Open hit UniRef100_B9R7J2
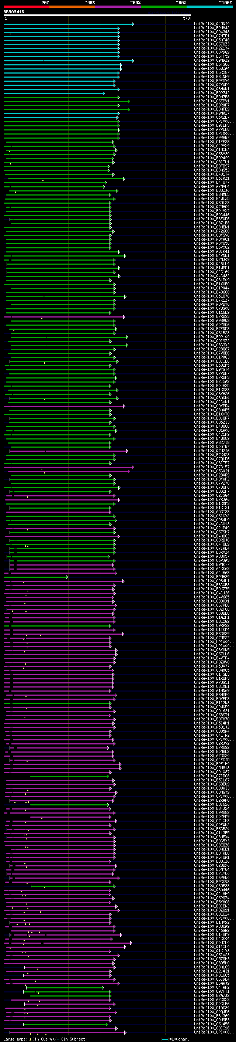Image resolution: width=236 pixels, height=1042 pixels. pos(212,93)
